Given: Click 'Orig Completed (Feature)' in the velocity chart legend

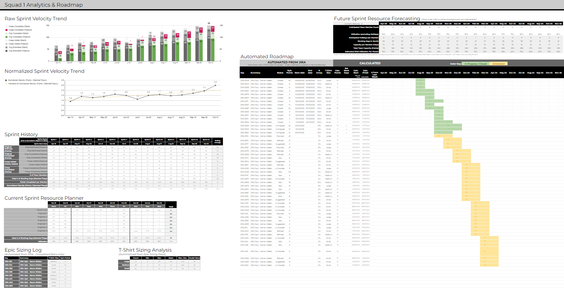Looking at the screenshot, I should [x=20, y=37].
